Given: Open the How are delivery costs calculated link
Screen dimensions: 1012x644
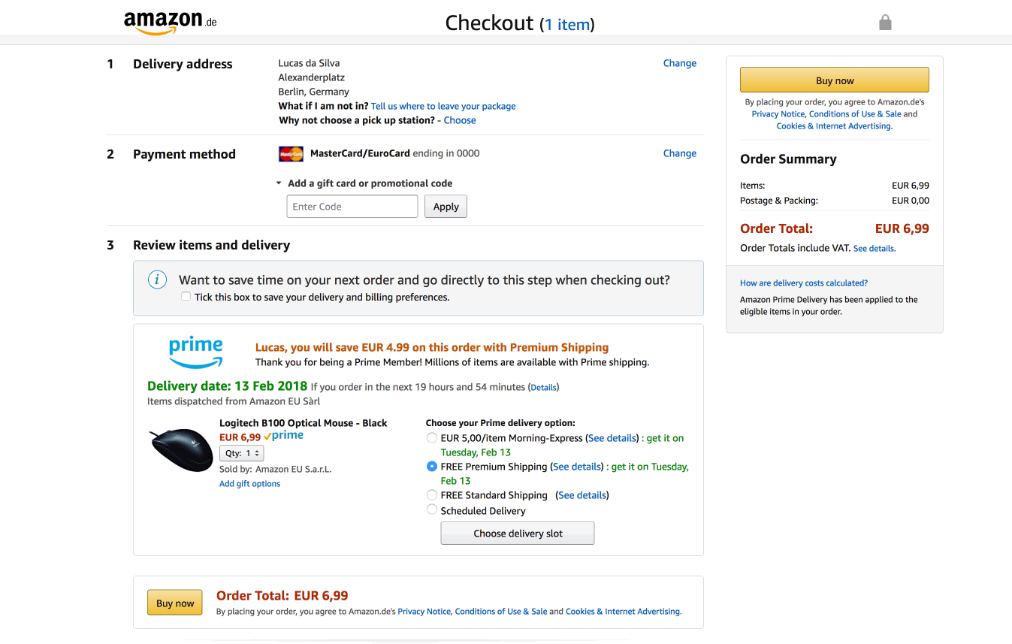Looking at the screenshot, I should point(804,283).
